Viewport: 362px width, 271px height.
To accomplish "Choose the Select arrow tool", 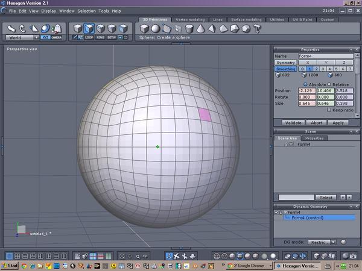I will pos(11,29).
